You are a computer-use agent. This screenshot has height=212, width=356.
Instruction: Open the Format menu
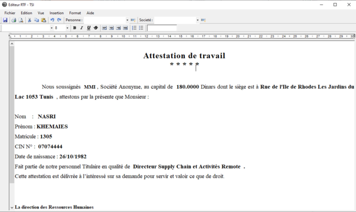tap(75, 13)
